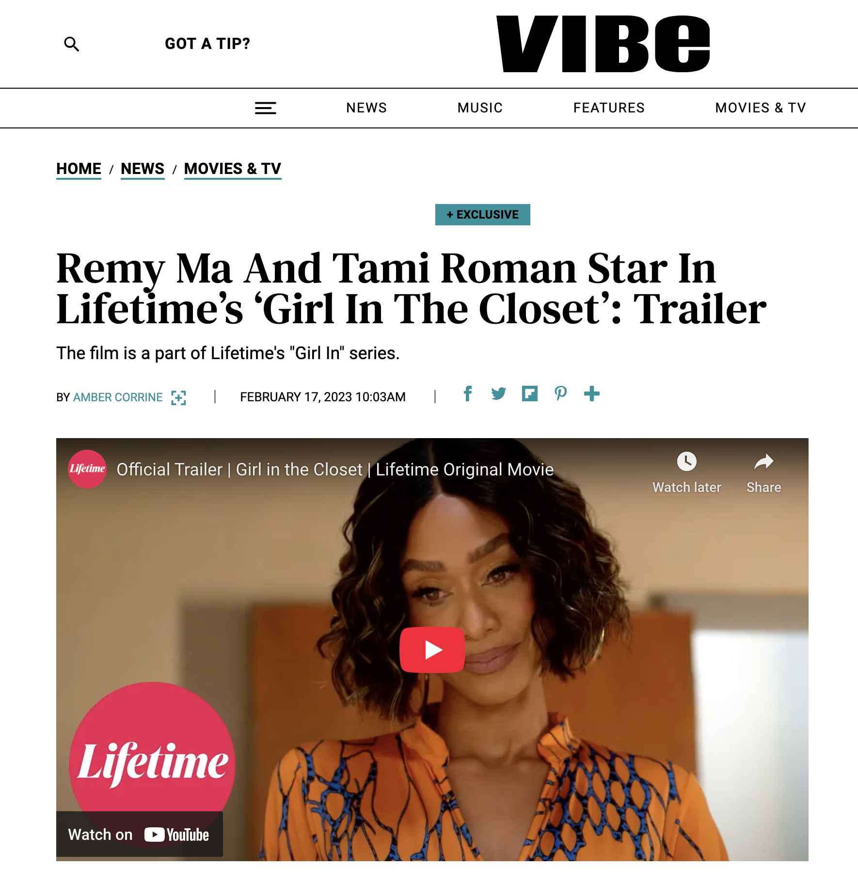Share article on Flipboard icon
Viewport: 858px width, 883px height.
coord(530,394)
